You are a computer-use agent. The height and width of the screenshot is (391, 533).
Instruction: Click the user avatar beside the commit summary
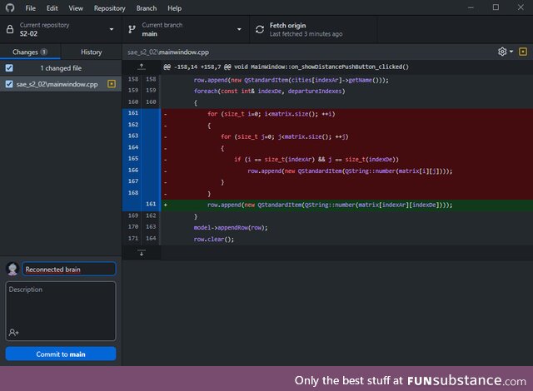[12, 269]
